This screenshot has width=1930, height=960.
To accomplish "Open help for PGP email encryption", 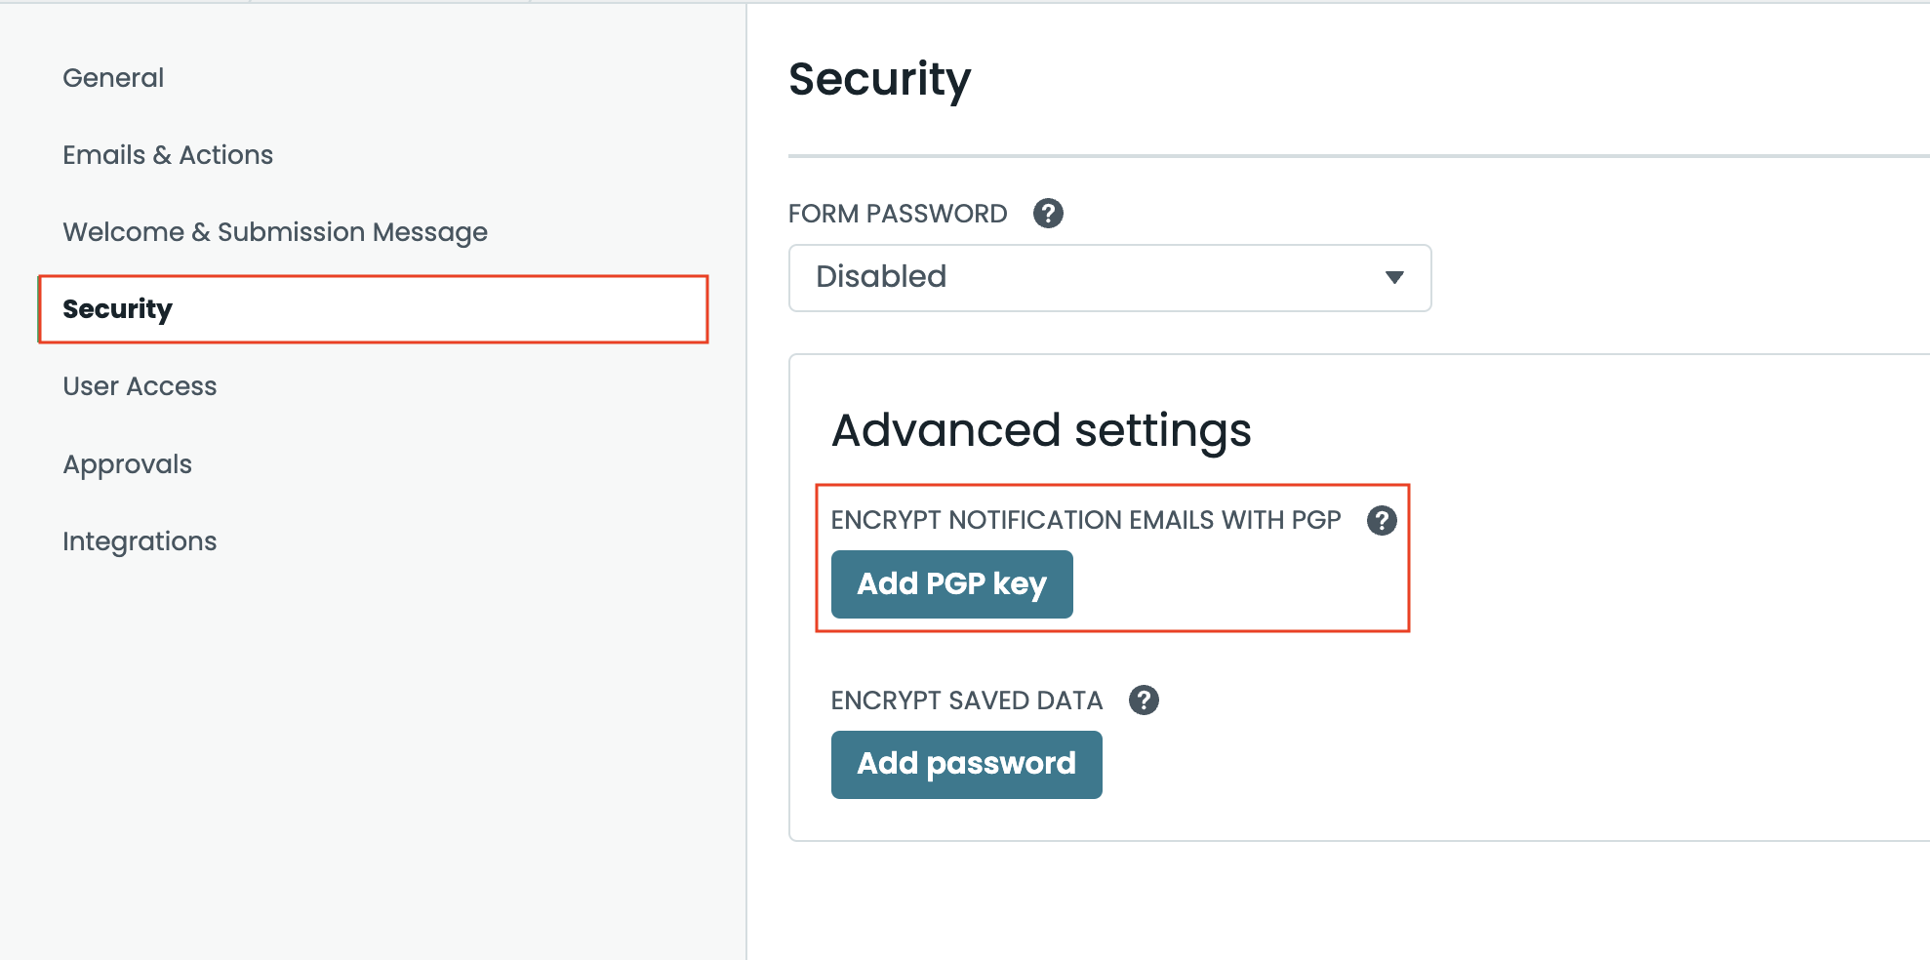I will coord(1382,520).
